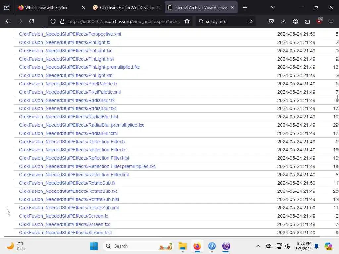
Task: Click the forward navigation arrow
Action: point(20,21)
